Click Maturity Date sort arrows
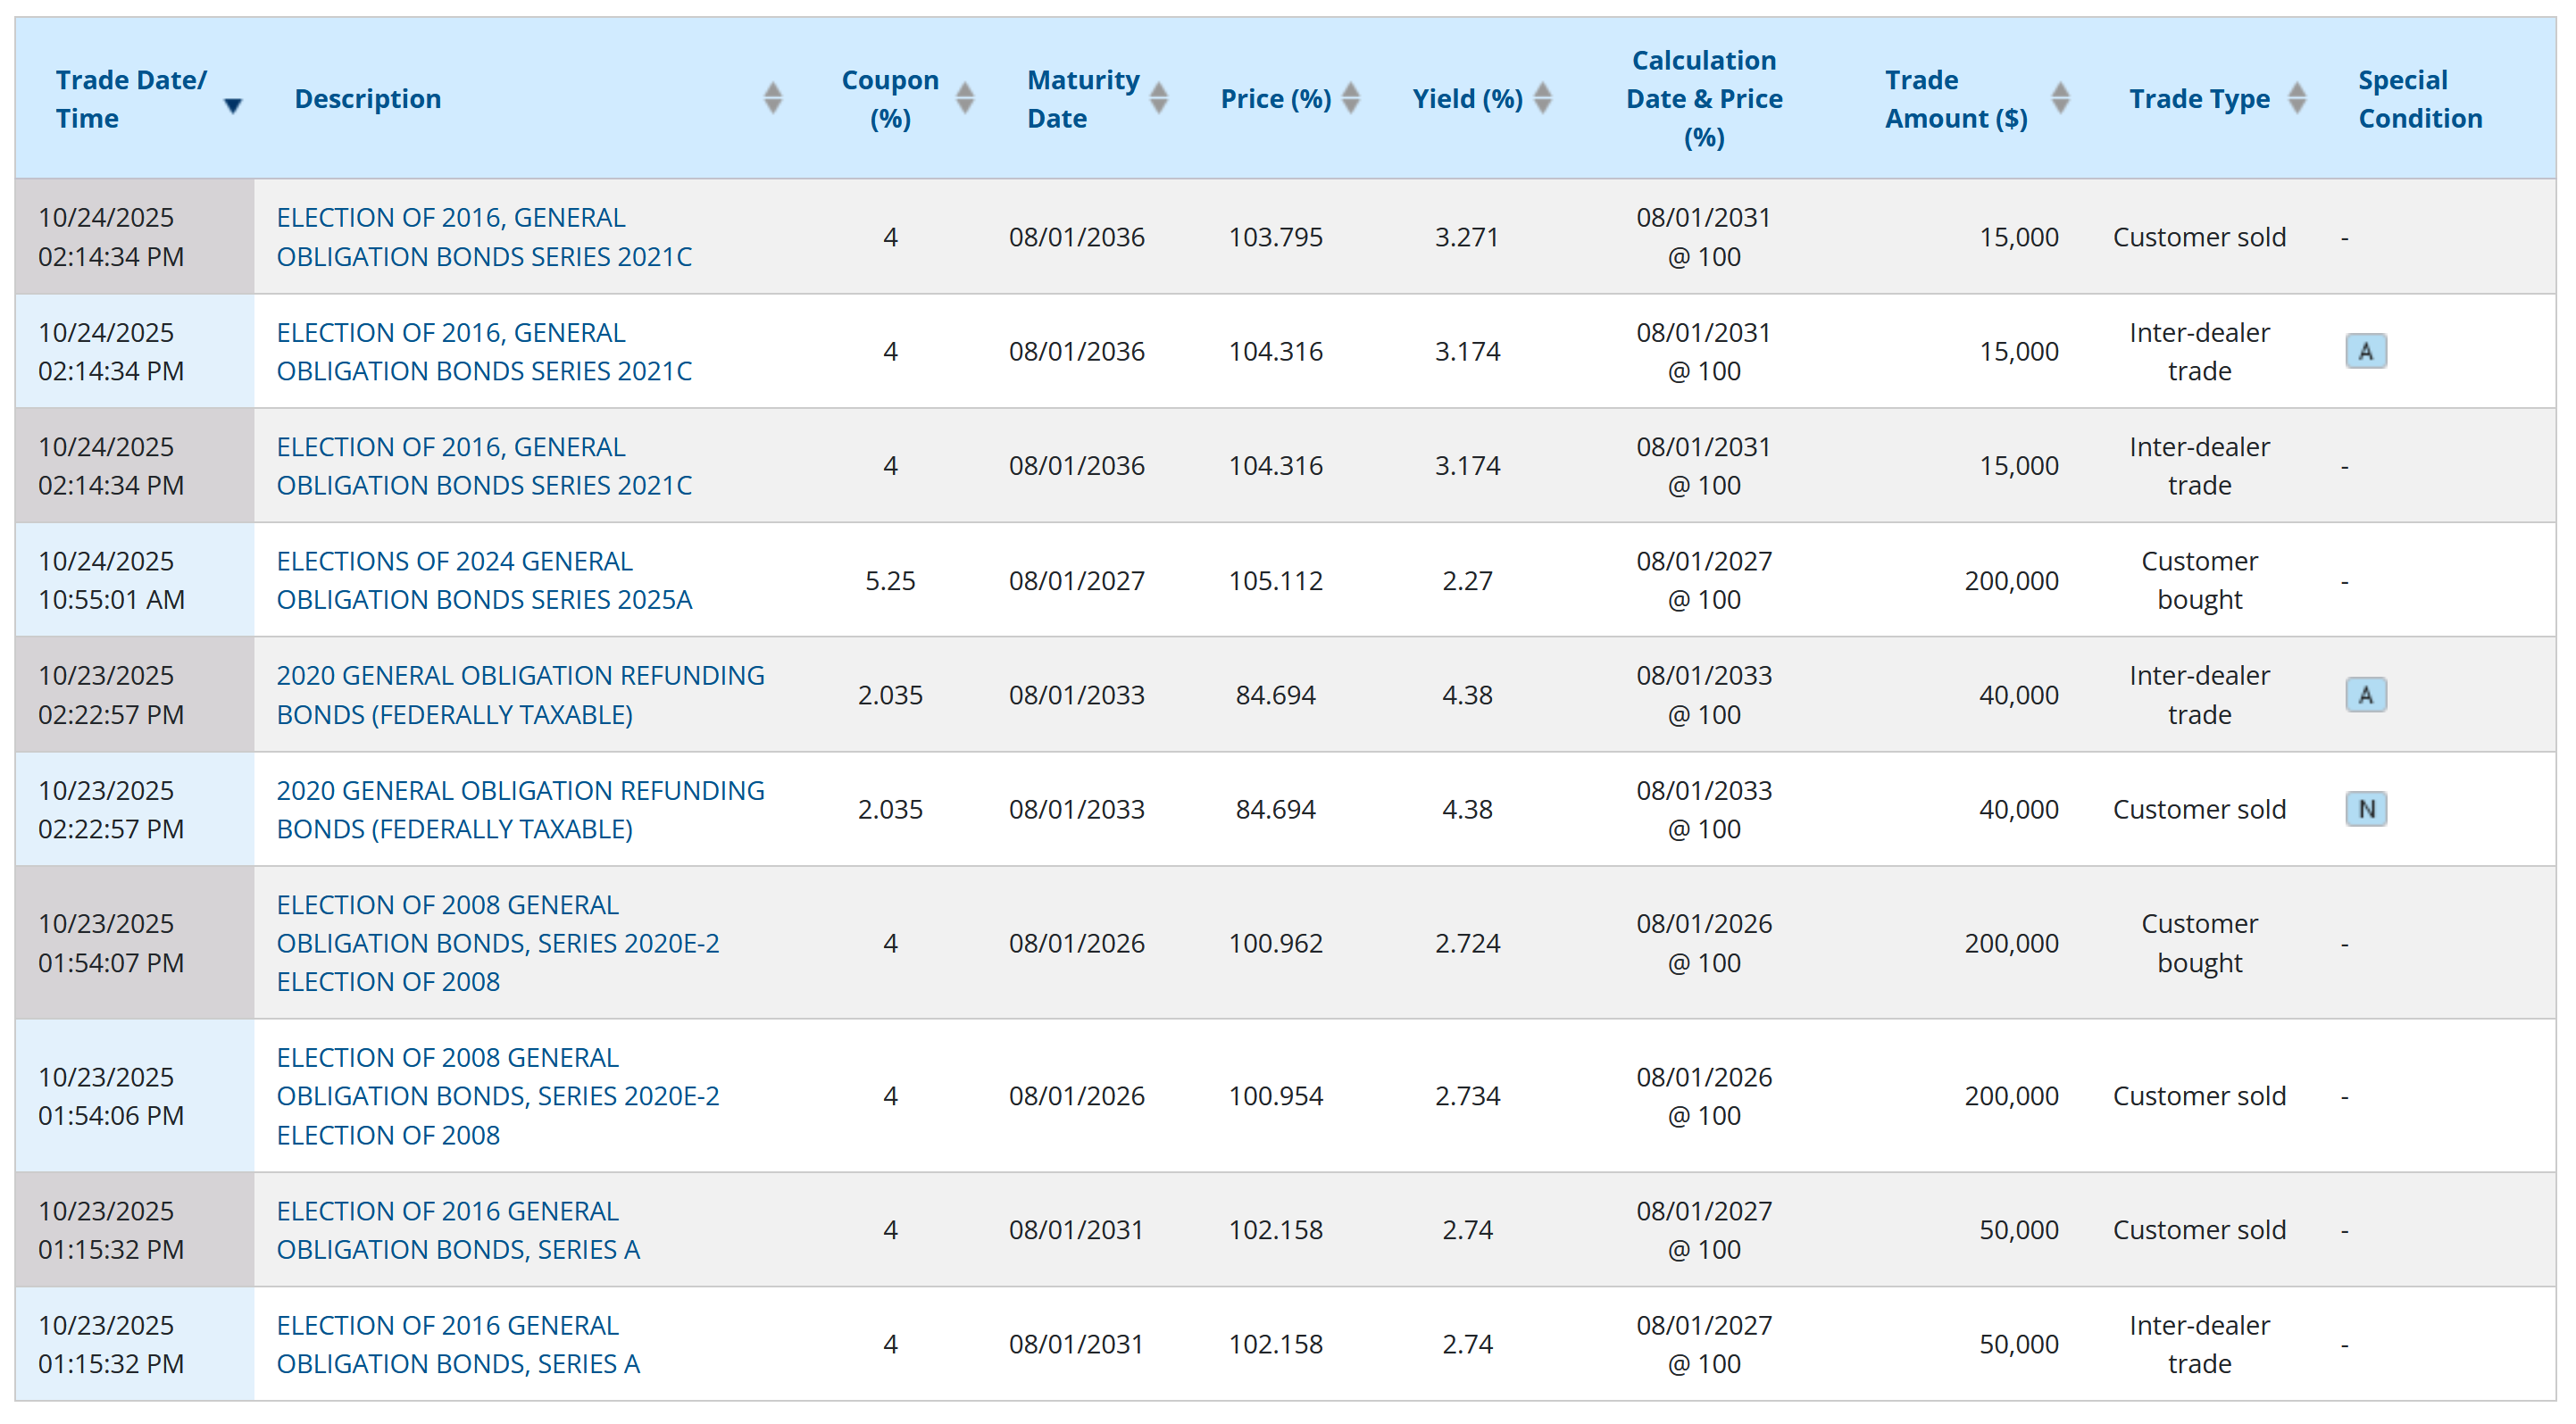The image size is (2576, 1424). [1158, 98]
